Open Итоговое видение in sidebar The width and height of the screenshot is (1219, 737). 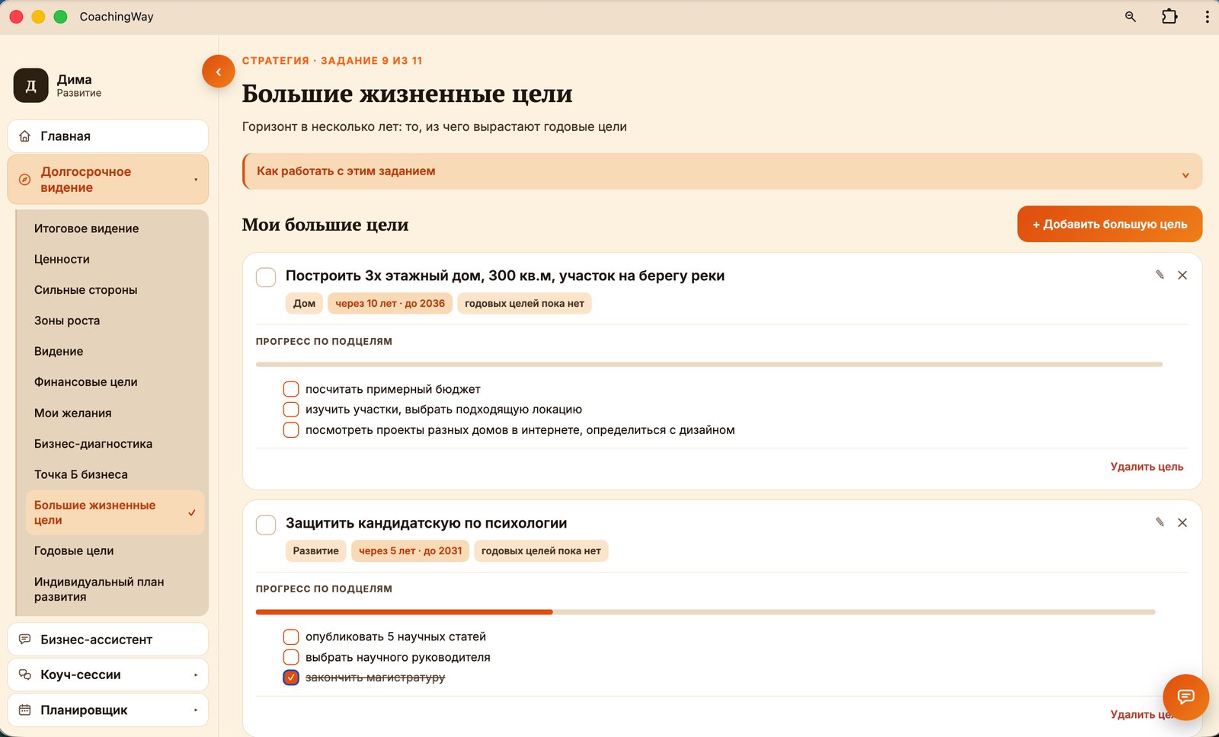click(x=86, y=228)
